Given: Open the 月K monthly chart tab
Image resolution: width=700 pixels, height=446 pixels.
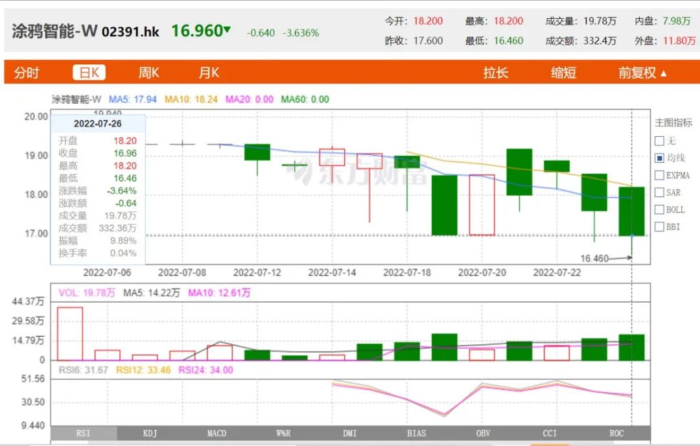Looking at the screenshot, I should [x=209, y=73].
